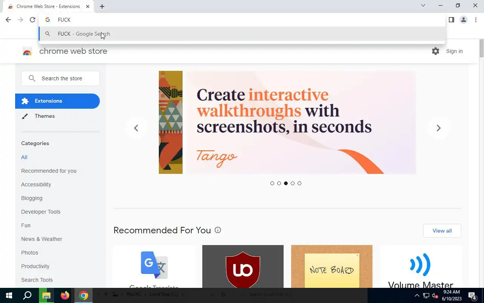Image resolution: width=484 pixels, height=303 pixels.
Task: Show the previous carousel slide
Action: (136, 128)
